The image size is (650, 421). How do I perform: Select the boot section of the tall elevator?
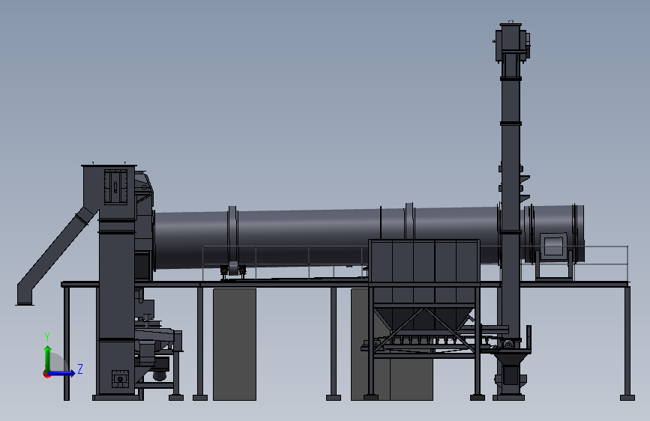click(511, 375)
